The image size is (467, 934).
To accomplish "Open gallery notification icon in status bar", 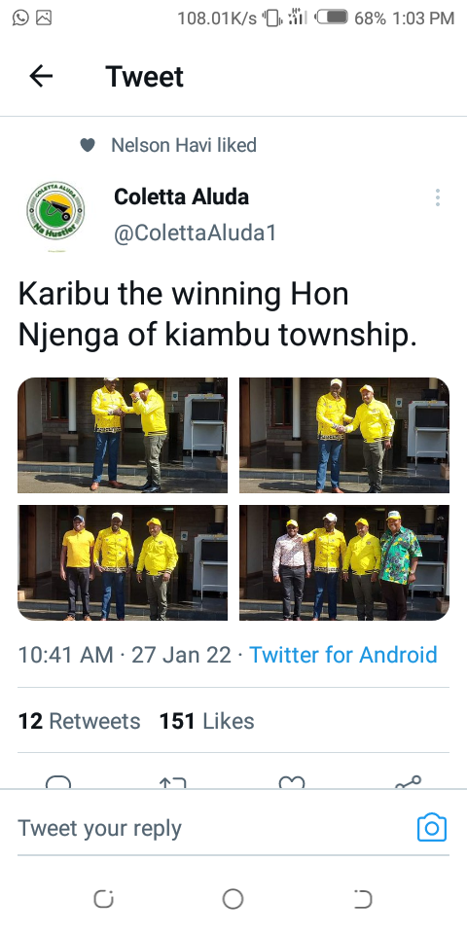I will 44,18.
